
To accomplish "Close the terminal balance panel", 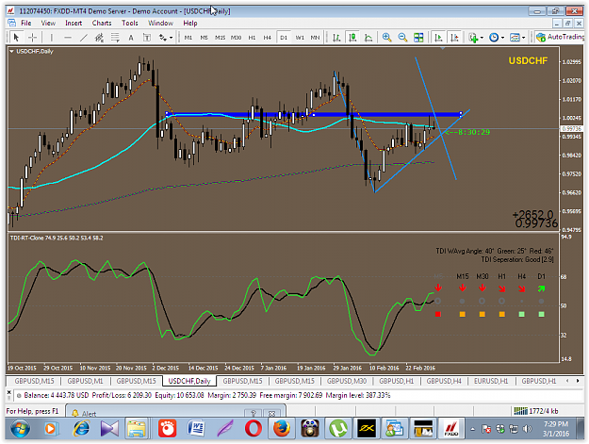I will (9, 392).
